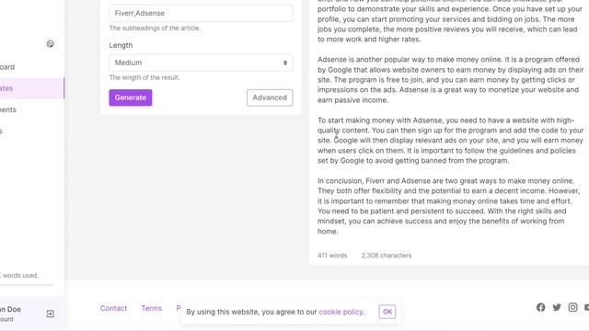Open the cookie policy link

pos(341,312)
